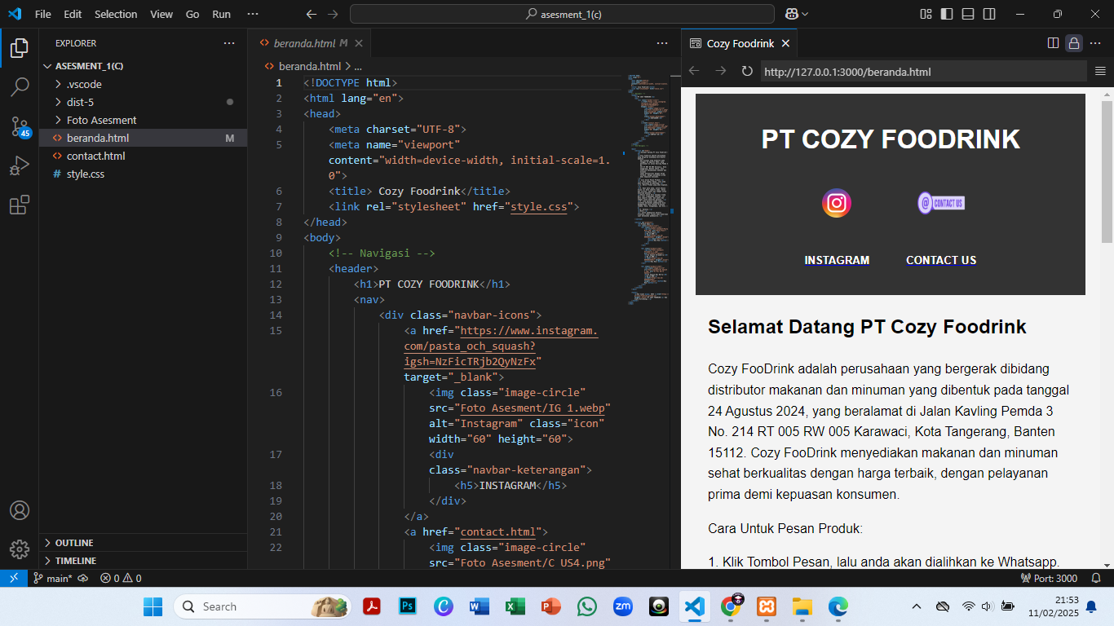Toggle the Primary Side Bar visibility icon
The width and height of the screenshot is (1114, 626).
[x=945, y=14]
